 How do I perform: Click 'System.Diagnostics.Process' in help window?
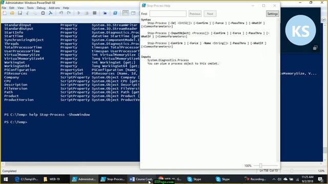[x=168, y=60]
